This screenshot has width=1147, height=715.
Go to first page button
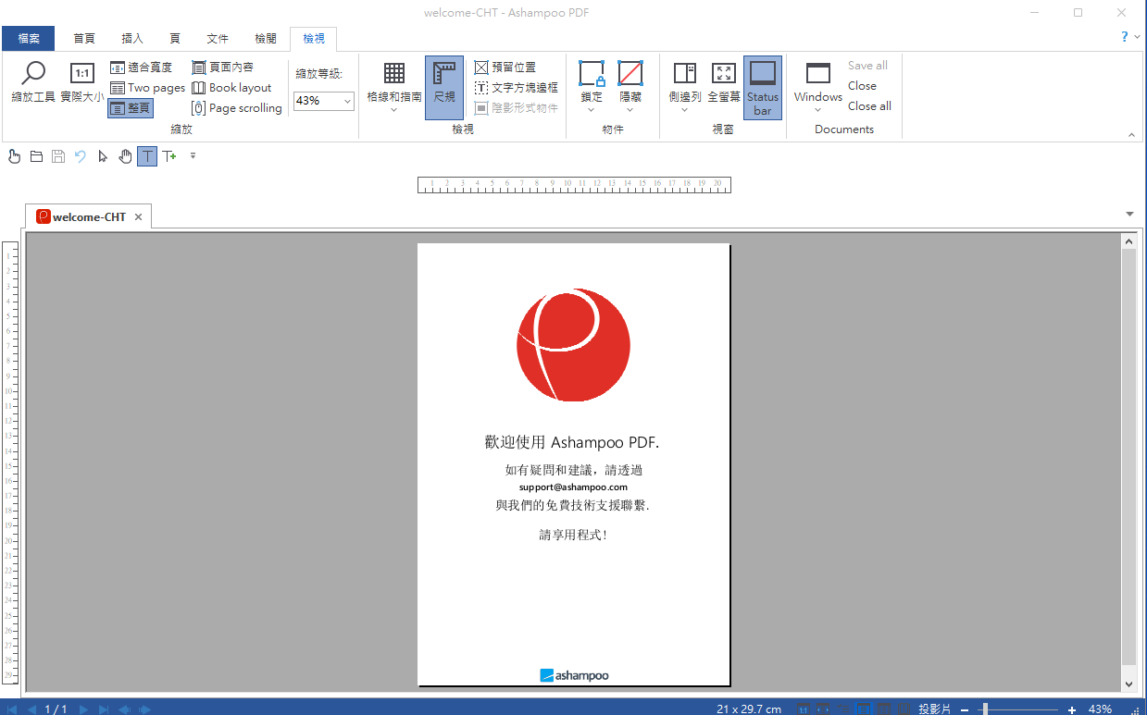[12, 709]
